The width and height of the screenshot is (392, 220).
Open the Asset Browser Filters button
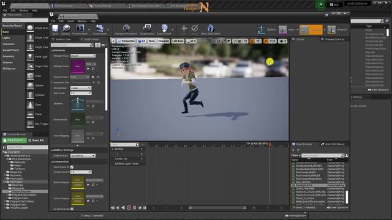coord(296,155)
